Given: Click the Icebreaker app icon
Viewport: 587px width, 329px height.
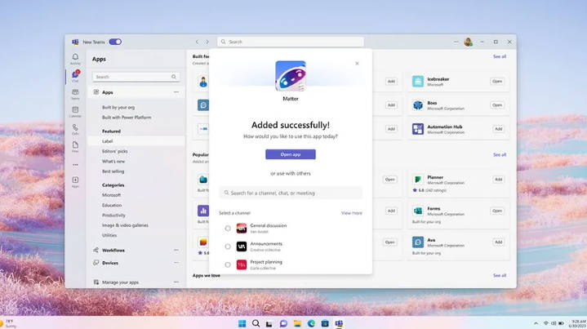Looking at the screenshot, I should click(418, 81).
